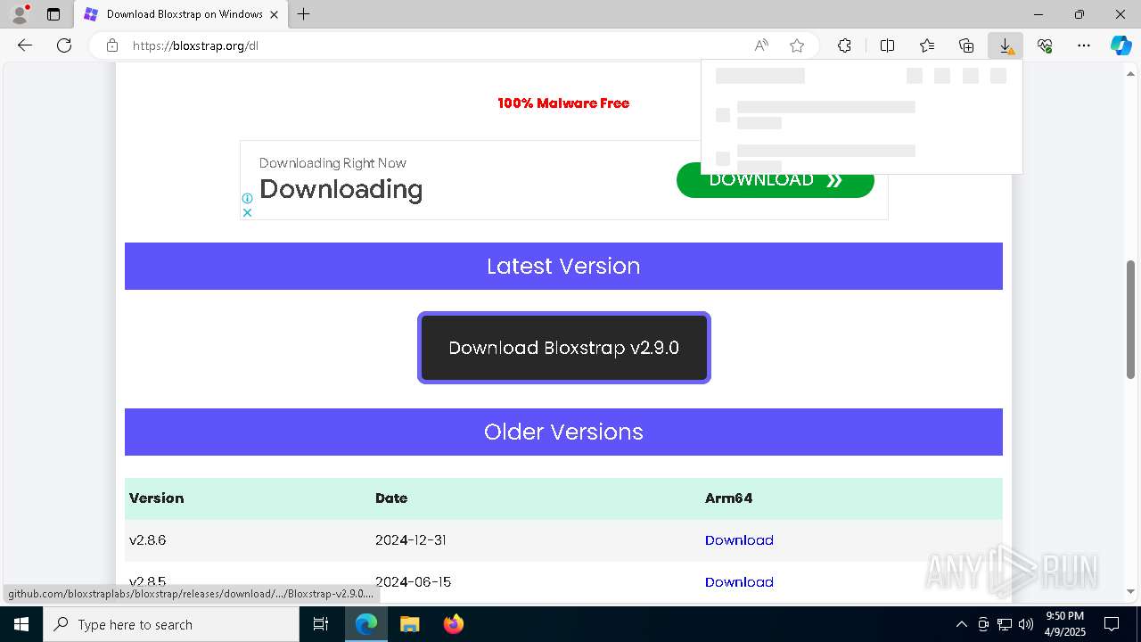The height and width of the screenshot is (642, 1141).
Task: Toggle split screen view icon
Action: click(x=888, y=45)
